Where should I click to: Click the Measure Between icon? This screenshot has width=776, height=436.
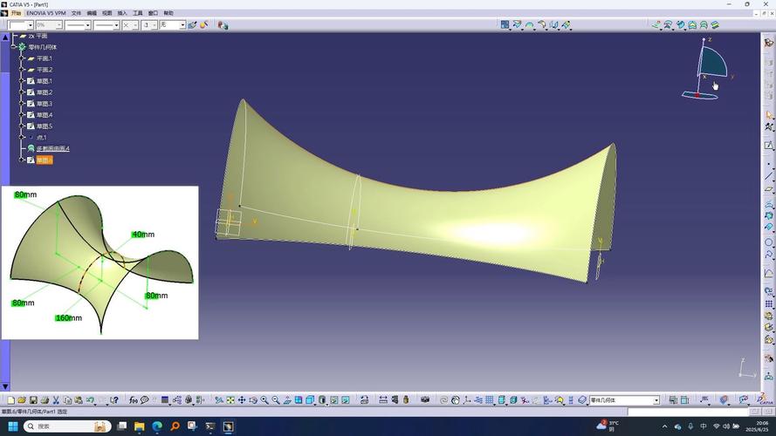tap(383, 400)
